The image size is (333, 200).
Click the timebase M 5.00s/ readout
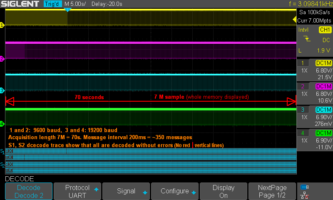point(75,4)
